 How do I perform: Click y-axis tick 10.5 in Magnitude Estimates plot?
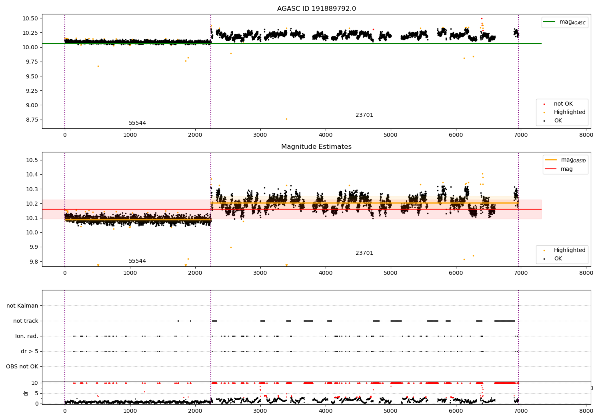point(33,160)
